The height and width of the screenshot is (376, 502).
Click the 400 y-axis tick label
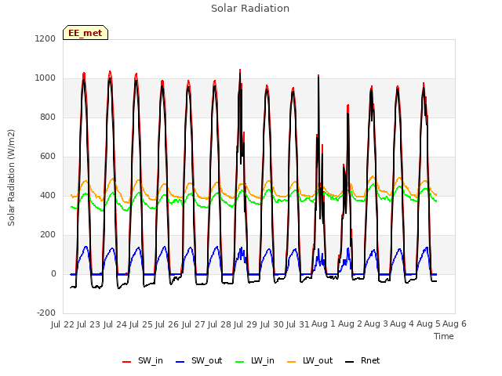click(48, 195)
